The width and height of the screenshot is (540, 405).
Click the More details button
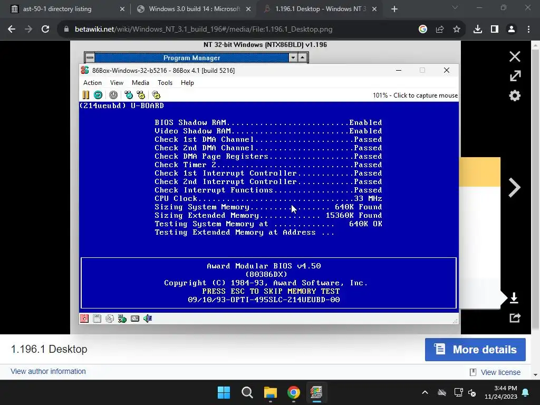tap(475, 350)
